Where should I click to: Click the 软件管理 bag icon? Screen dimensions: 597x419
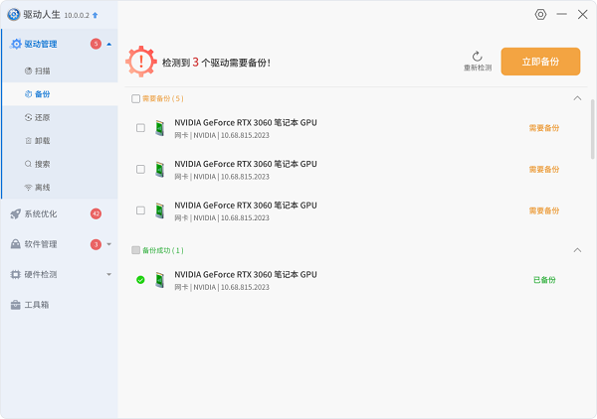pyautogui.click(x=16, y=244)
